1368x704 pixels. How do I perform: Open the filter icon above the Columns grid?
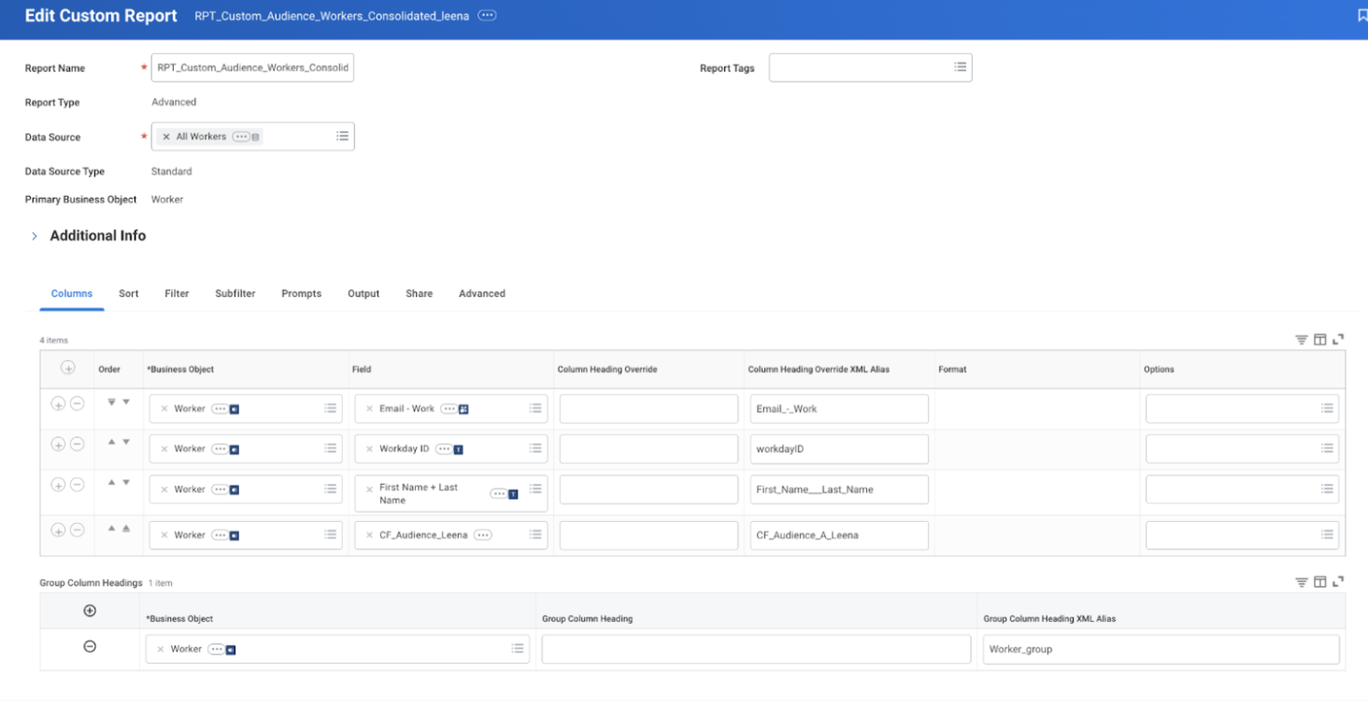1301,340
